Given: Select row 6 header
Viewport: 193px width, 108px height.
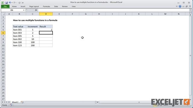Looking at the screenshot, I should (x=3, y=33).
